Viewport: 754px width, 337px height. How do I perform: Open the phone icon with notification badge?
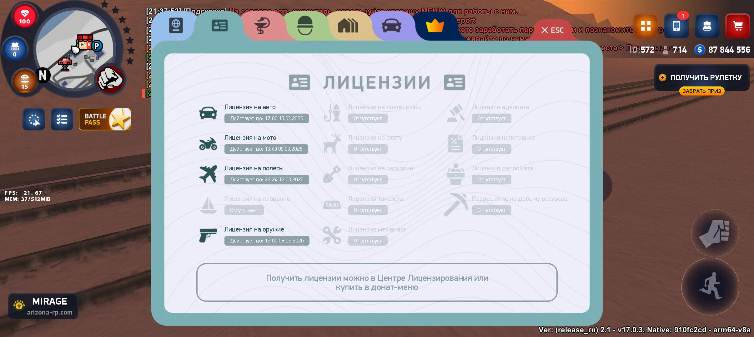click(x=676, y=26)
